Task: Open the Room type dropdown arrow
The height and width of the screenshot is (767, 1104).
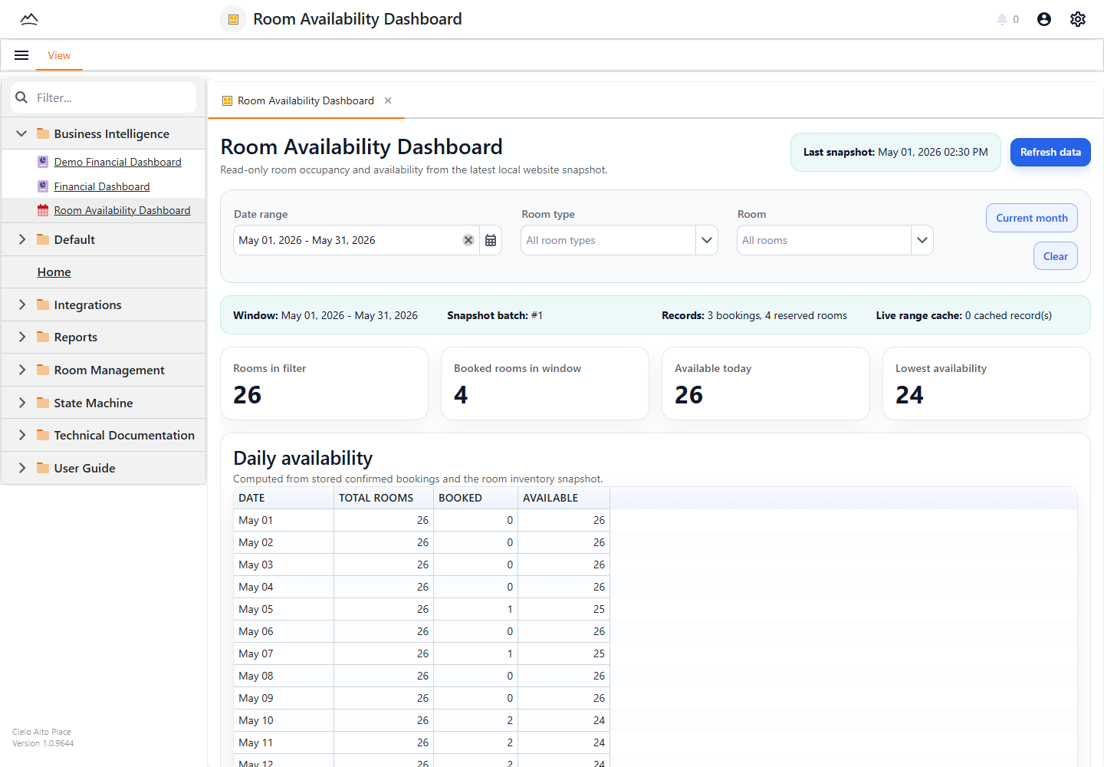Action: 707,240
